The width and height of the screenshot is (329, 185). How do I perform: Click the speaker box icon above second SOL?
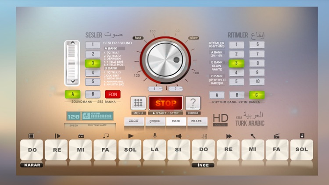[x=302, y=136]
